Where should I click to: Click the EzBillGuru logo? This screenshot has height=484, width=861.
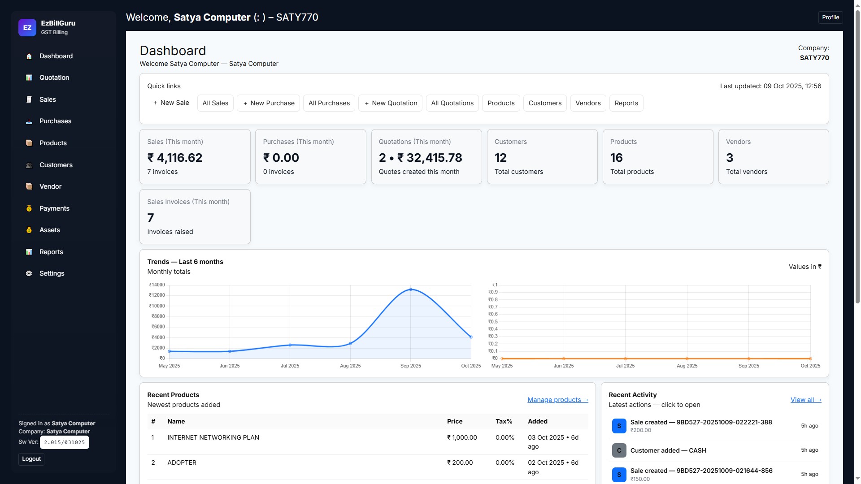click(x=27, y=27)
